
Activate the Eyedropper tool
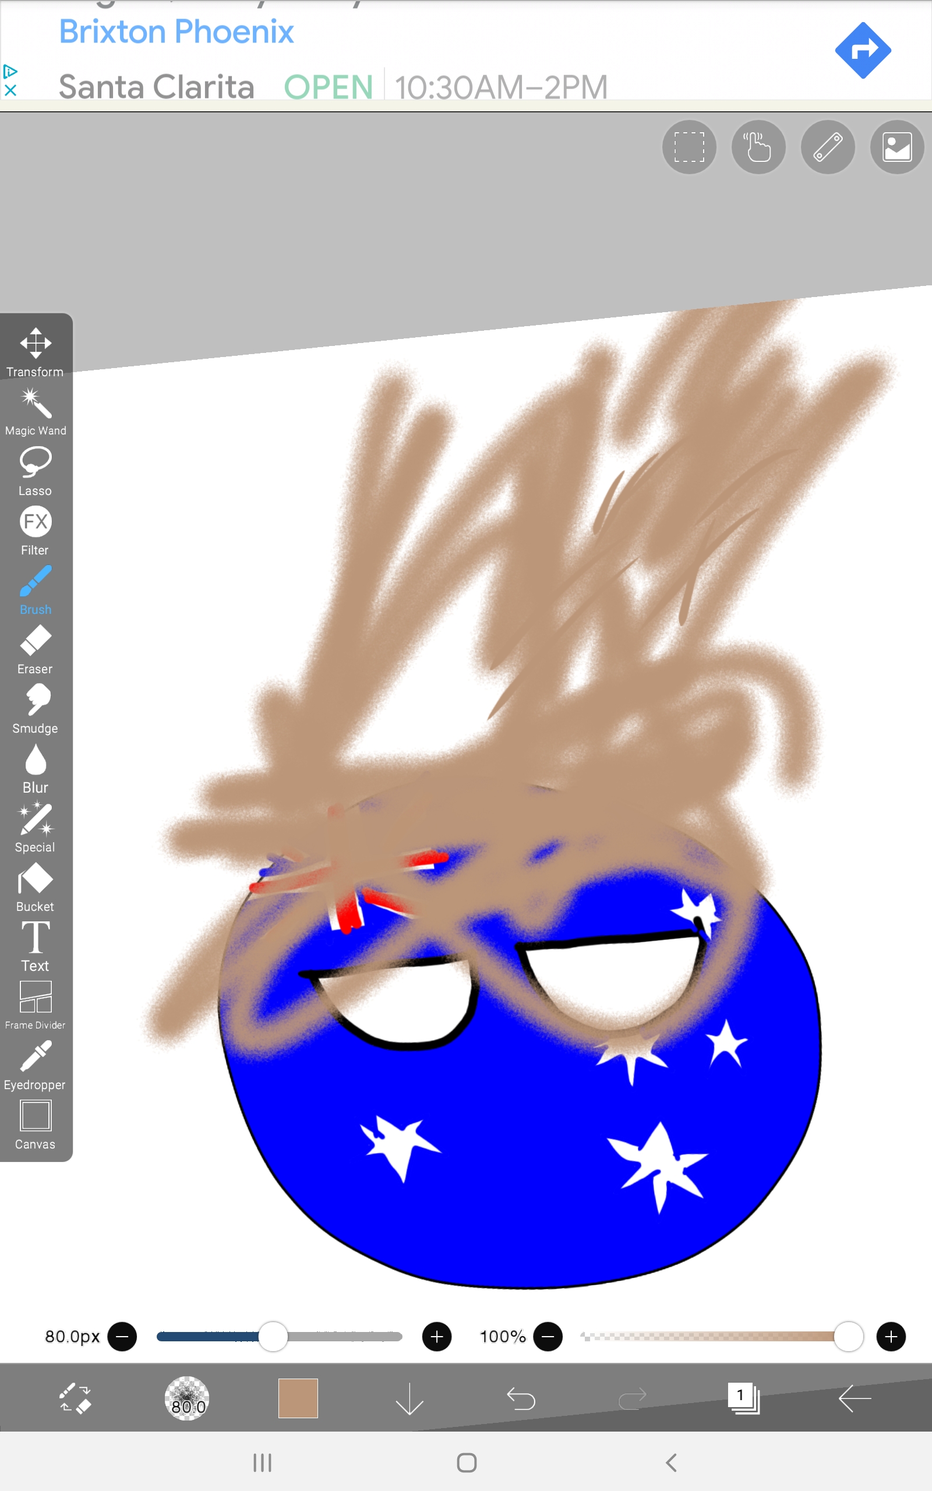coord(35,1065)
